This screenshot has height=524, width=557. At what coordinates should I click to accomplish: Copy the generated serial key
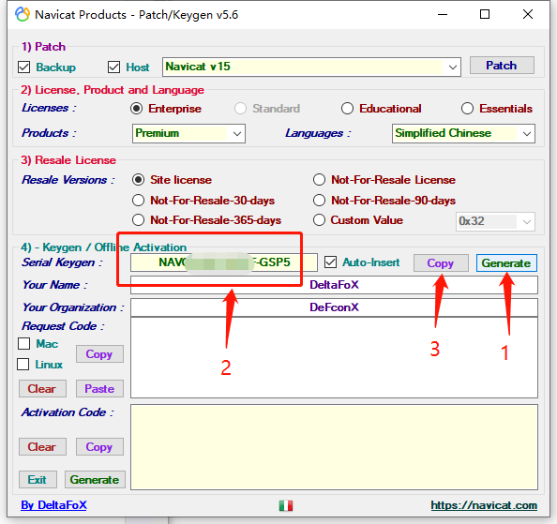tap(441, 263)
